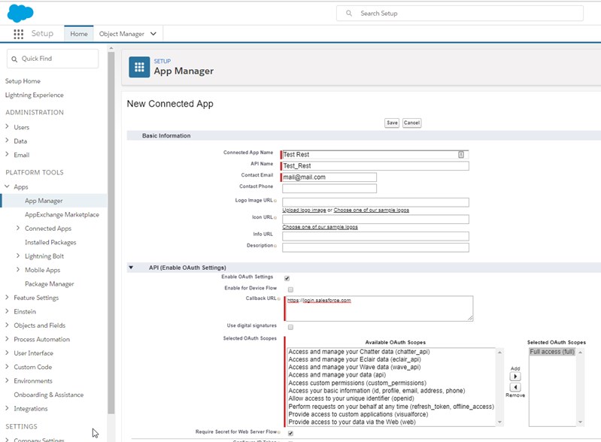Click the Callback URL text area
Viewport: 601px width, 442px height.
[x=379, y=308]
